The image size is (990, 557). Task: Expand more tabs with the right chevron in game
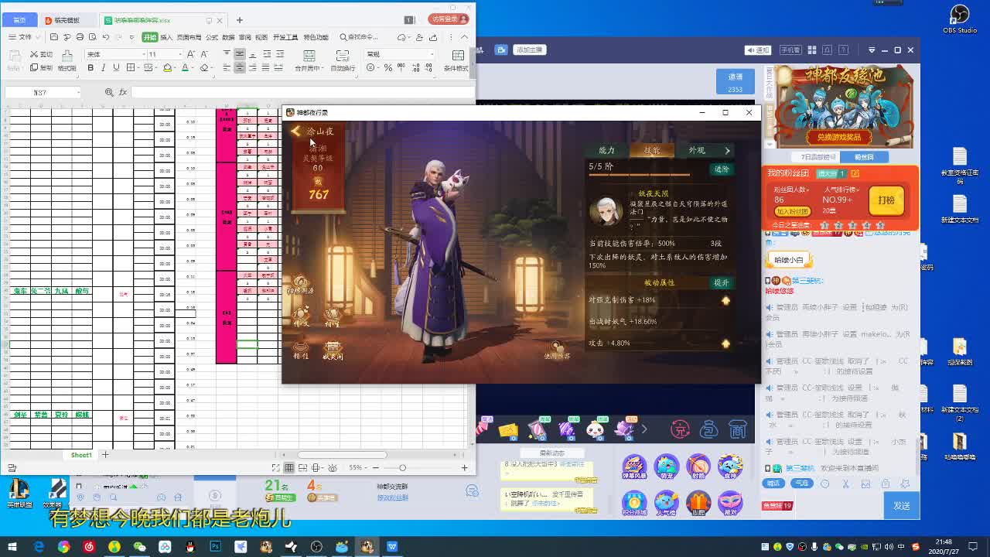pos(727,150)
